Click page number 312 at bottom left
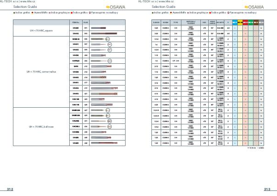The width and height of the screenshot is (277, 196). point(10,189)
